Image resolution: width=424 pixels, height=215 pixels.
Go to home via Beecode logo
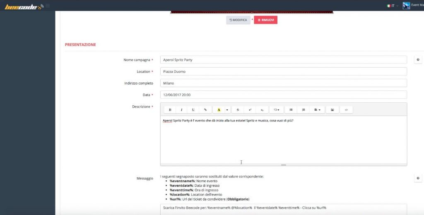pyautogui.click(x=24, y=7)
